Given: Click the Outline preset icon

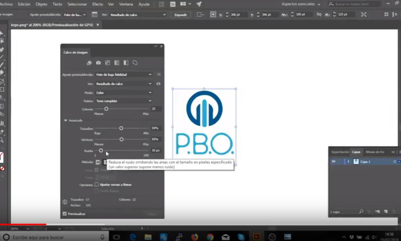Looking at the screenshot, I should point(135,63).
